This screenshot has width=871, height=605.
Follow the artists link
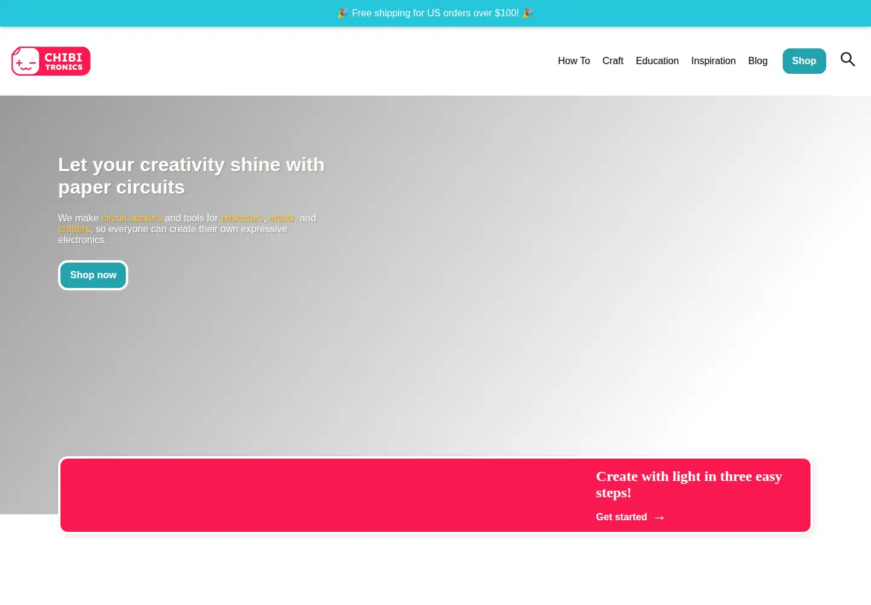point(281,218)
